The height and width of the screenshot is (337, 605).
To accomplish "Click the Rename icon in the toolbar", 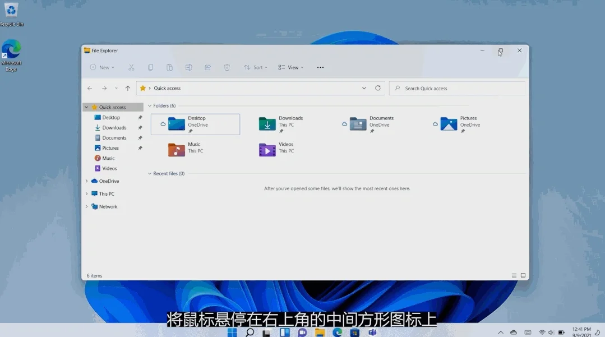I will tap(188, 67).
